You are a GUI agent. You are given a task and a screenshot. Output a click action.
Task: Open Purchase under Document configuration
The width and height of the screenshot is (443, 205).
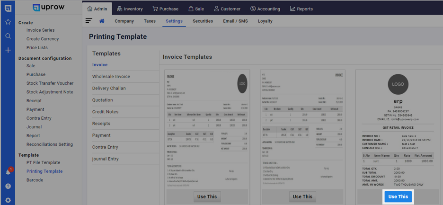(36, 74)
